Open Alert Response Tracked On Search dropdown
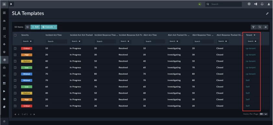The width and height of the screenshot is (273, 125). [223, 41]
